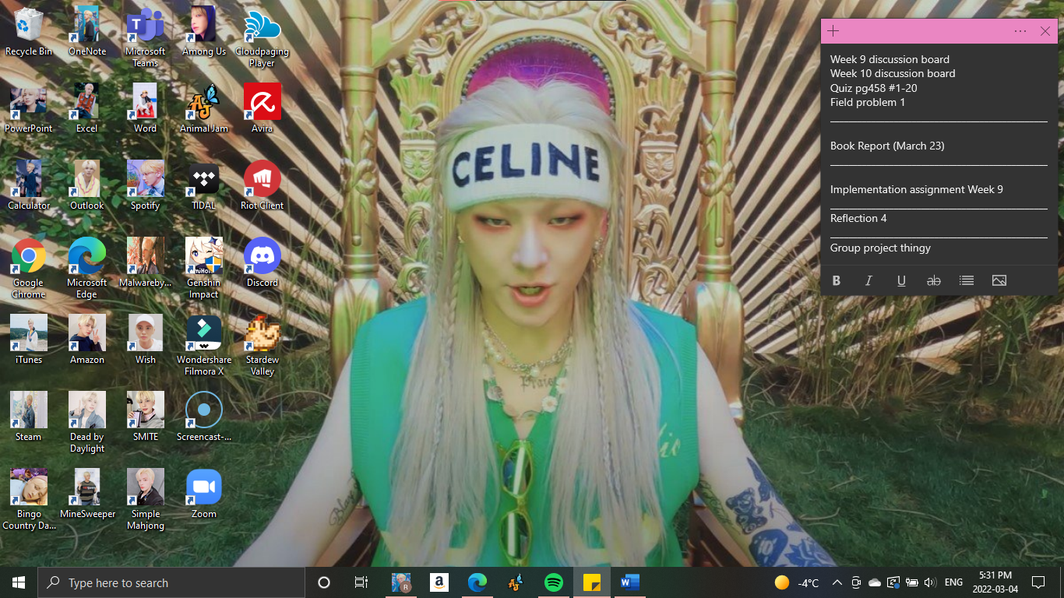Open the weather widget showing -4°C
Image resolution: width=1064 pixels, height=598 pixels.
(797, 582)
